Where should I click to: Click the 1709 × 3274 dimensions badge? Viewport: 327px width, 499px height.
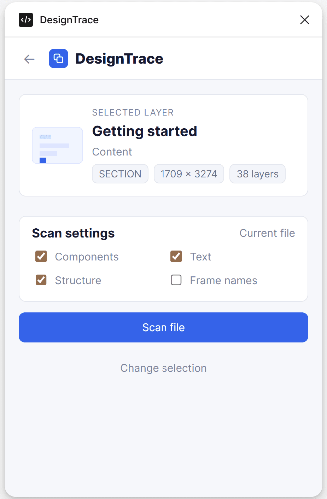pos(189,174)
